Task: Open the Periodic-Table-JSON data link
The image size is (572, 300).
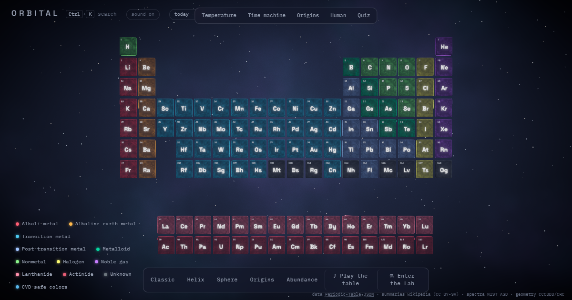Action: coord(349,294)
